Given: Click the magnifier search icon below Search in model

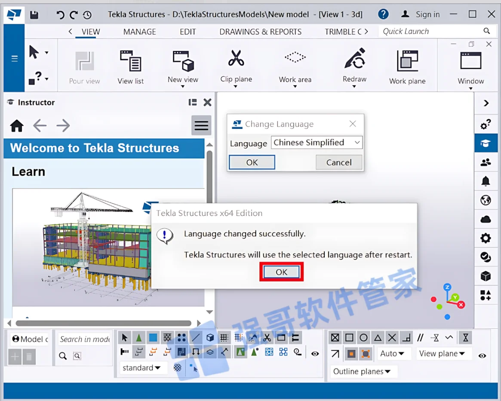Looking at the screenshot, I should click(x=63, y=356).
